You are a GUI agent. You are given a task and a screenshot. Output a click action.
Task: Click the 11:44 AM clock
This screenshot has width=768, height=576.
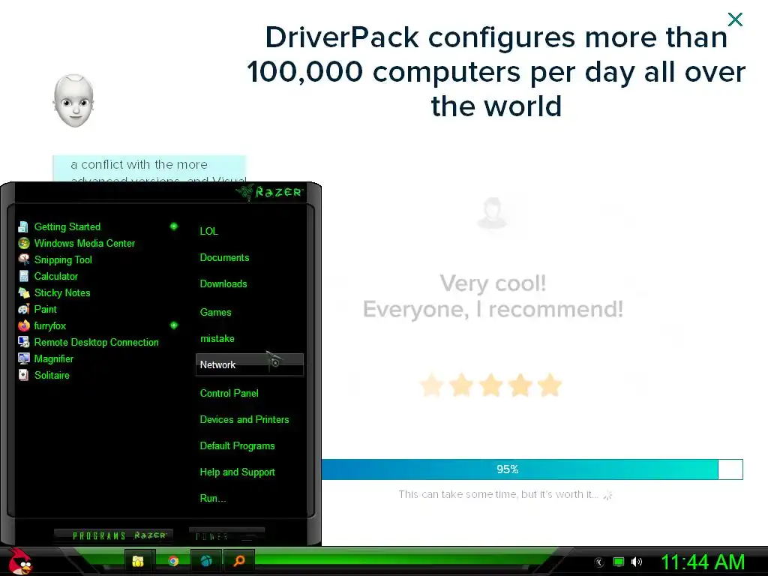point(703,562)
